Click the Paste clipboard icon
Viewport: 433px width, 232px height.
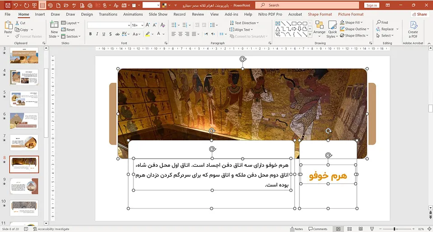(8, 25)
